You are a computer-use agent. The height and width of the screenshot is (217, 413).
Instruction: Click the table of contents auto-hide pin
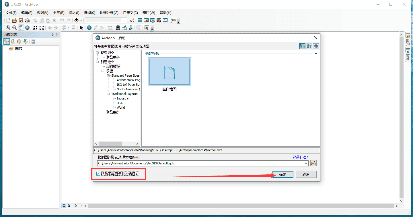(52, 35)
